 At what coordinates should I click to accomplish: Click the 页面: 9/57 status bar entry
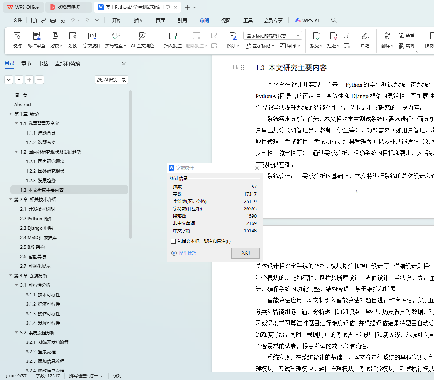pyautogui.click(x=16, y=376)
